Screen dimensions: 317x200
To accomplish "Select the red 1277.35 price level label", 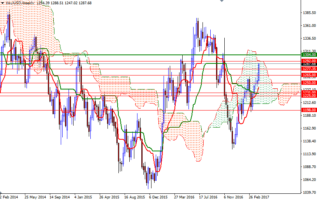I will pyautogui.click(x=309, y=68).
